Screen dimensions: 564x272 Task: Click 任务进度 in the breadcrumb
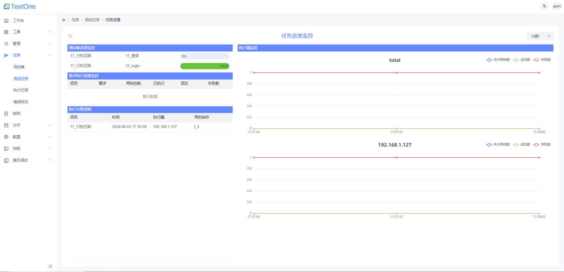(x=113, y=20)
